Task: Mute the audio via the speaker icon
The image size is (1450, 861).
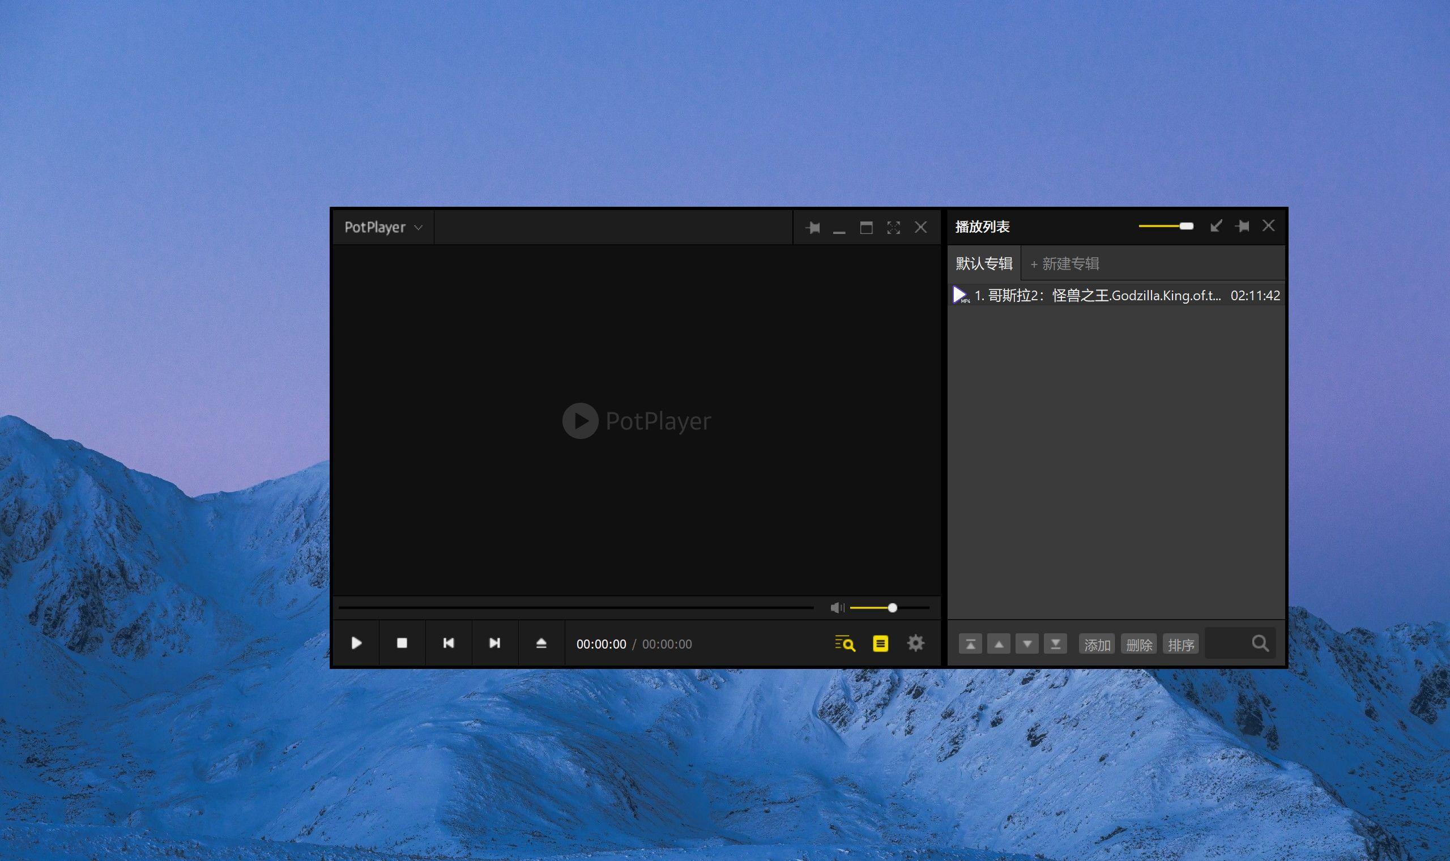Action: click(837, 607)
